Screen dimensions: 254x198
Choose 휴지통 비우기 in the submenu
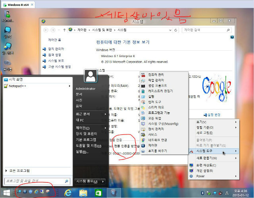tap(164, 151)
